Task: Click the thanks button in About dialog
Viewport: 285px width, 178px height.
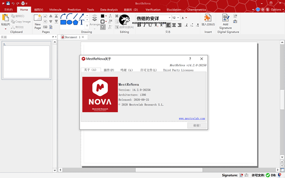Action: pyautogui.click(x=197, y=125)
